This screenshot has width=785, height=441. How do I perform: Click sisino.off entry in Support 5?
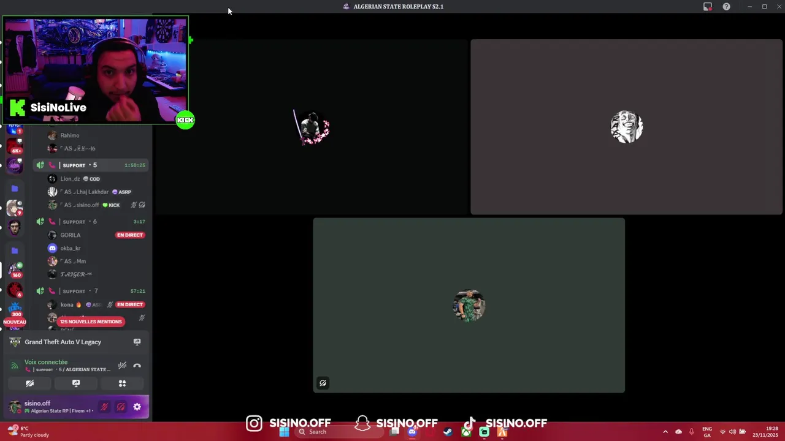pos(97,205)
